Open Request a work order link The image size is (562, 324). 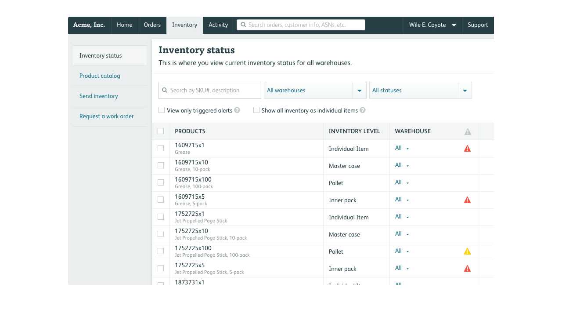tap(107, 116)
